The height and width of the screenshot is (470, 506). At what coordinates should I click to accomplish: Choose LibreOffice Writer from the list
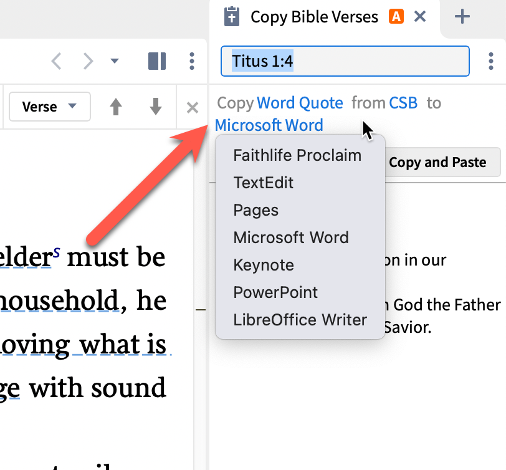300,320
